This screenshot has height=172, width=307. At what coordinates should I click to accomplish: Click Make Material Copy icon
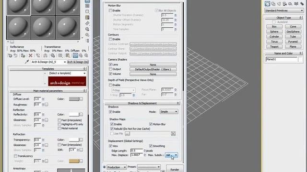coord(38,55)
